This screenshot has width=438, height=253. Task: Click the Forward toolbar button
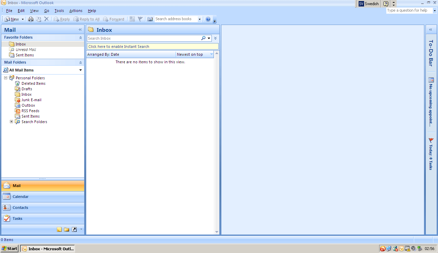point(114,19)
